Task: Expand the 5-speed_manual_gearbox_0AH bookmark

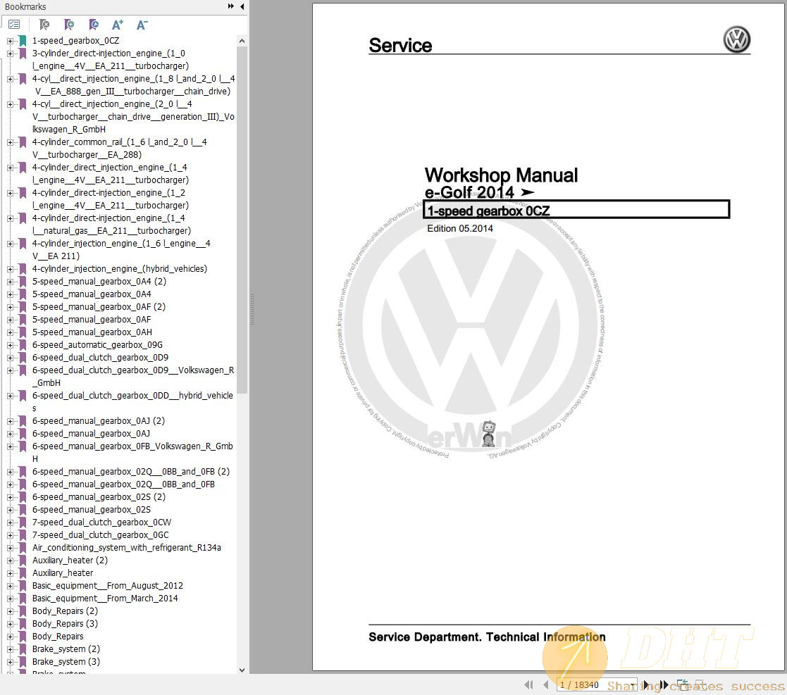Action: (10, 332)
